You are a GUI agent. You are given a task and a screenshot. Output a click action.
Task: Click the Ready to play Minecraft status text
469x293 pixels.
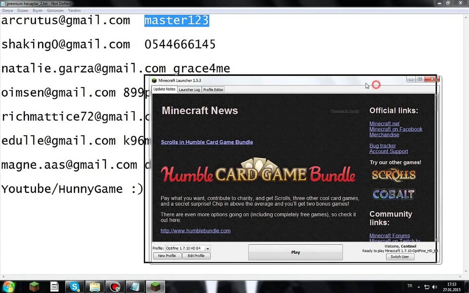400,251
